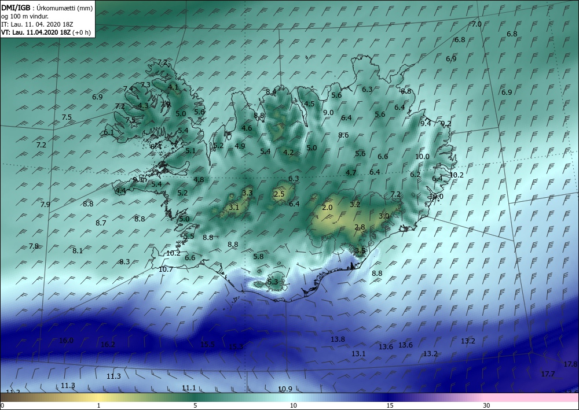Viewport: 579px width, 410px height.
Task: Click the 2.0 value over Vatnajökull
Action: tap(327, 207)
